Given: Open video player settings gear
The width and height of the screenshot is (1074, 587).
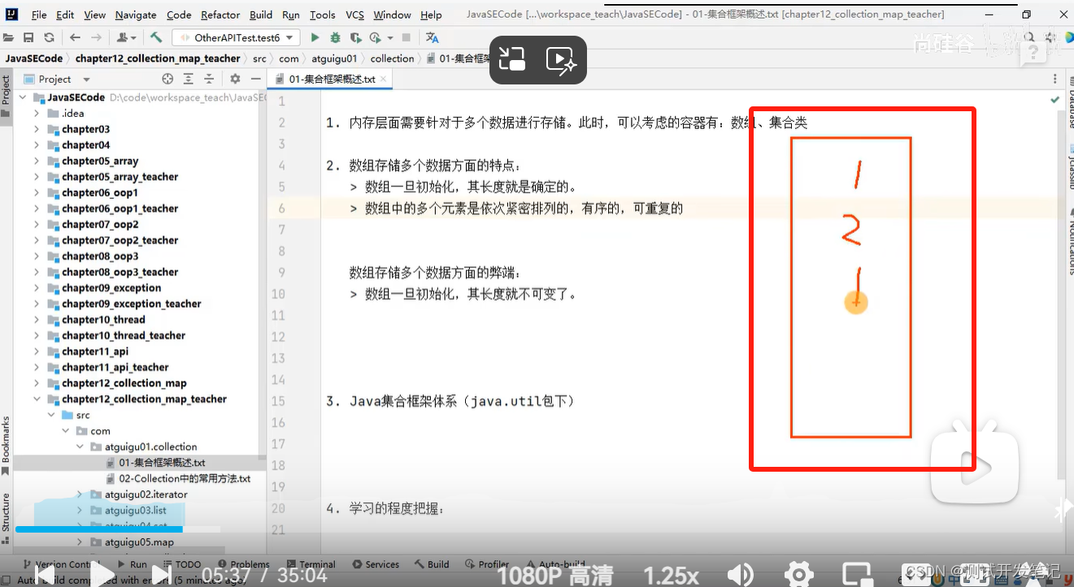Looking at the screenshot, I should click(798, 575).
